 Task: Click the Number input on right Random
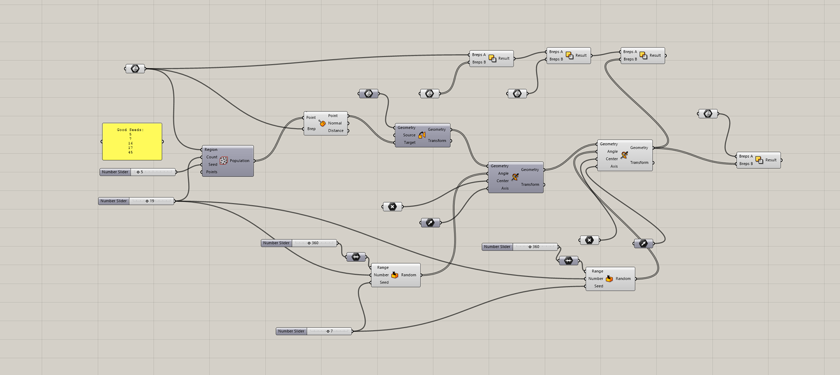[x=595, y=279]
